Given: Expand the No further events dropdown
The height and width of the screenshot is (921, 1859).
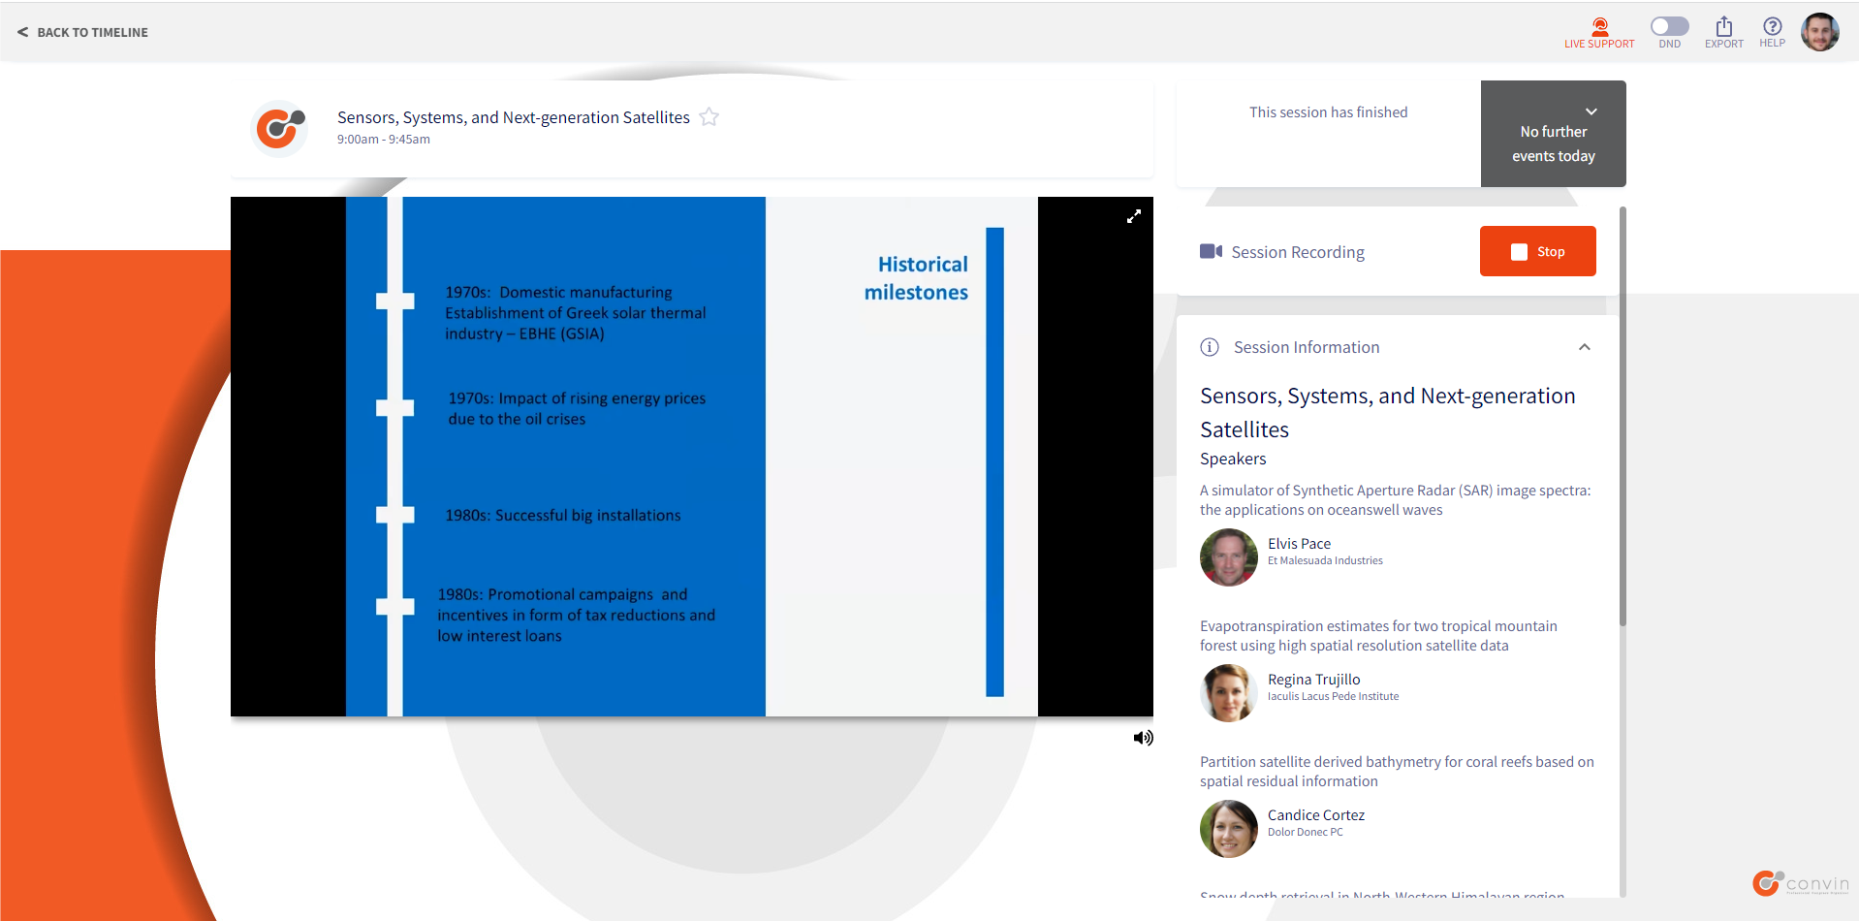Looking at the screenshot, I should tap(1591, 111).
